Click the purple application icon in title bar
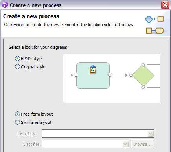 [5, 5]
